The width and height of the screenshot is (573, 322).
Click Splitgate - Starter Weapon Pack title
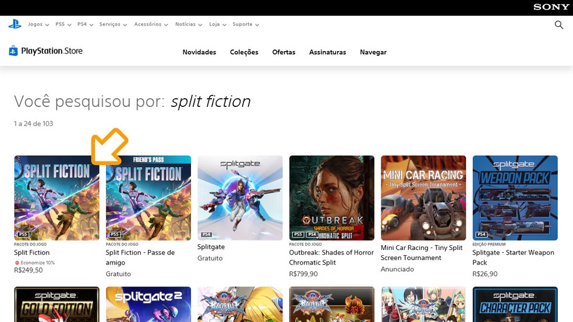(x=513, y=257)
